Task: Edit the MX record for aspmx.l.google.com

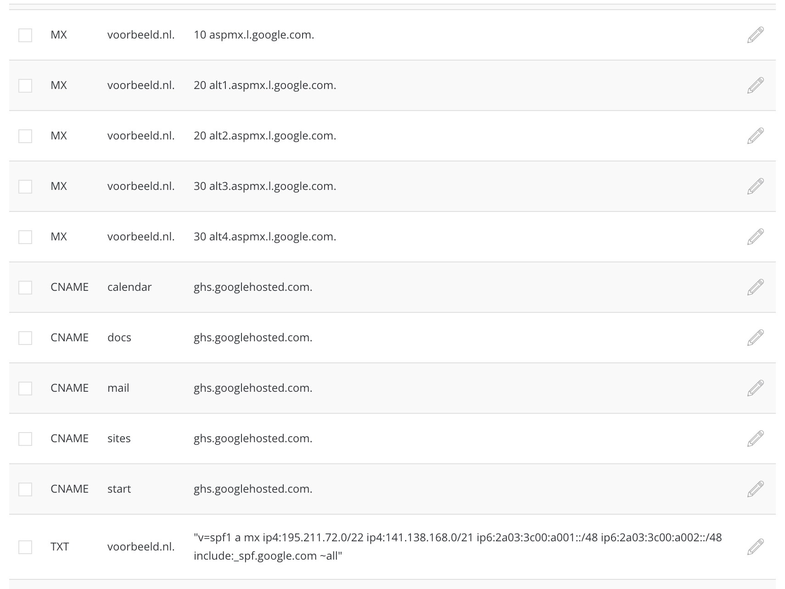Action: [x=755, y=34]
